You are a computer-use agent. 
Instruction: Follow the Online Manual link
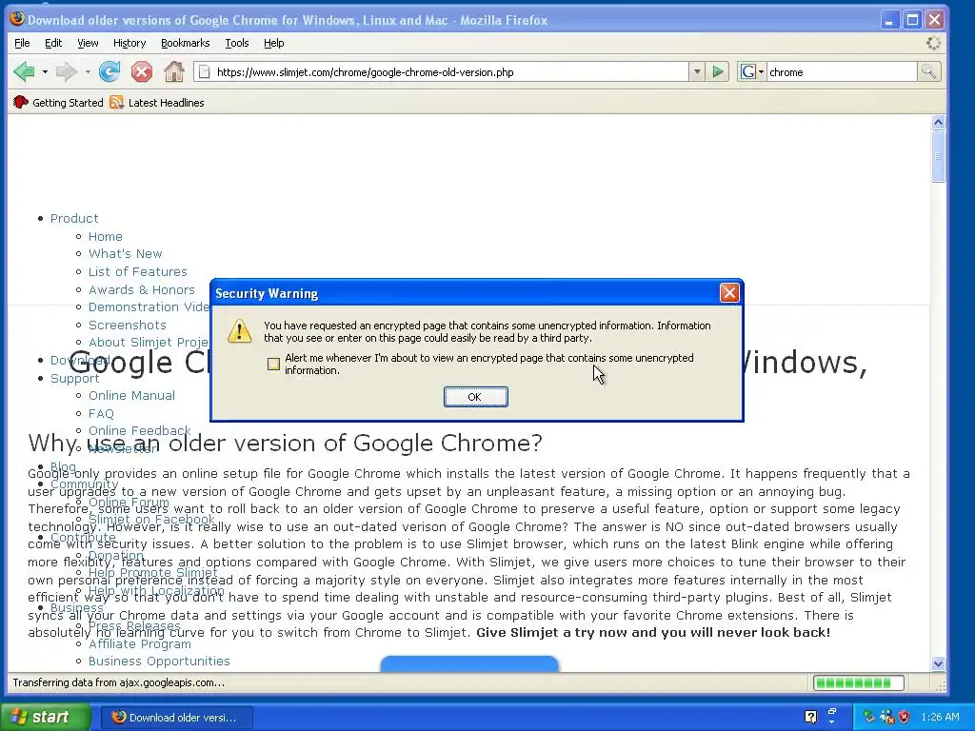(x=131, y=395)
